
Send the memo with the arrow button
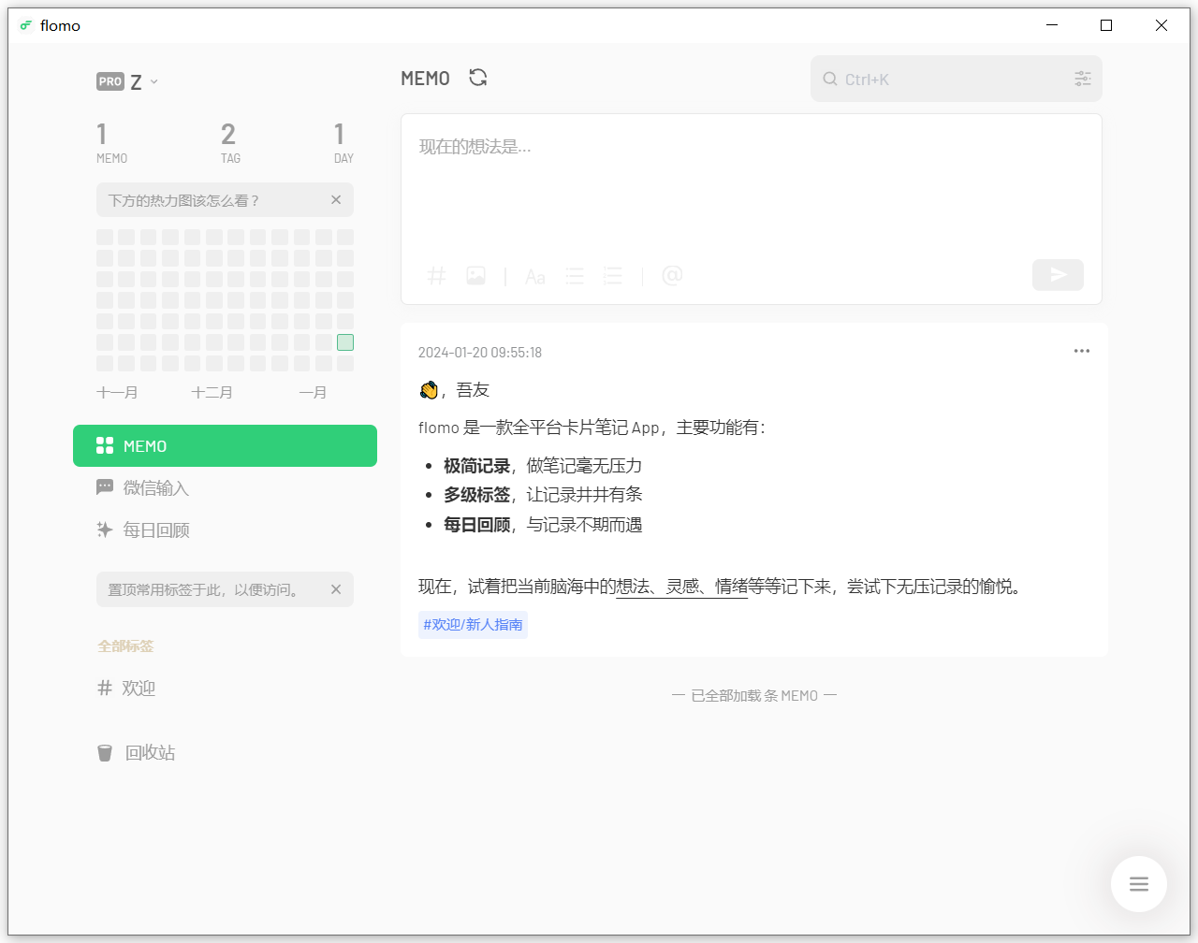(1058, 275)
